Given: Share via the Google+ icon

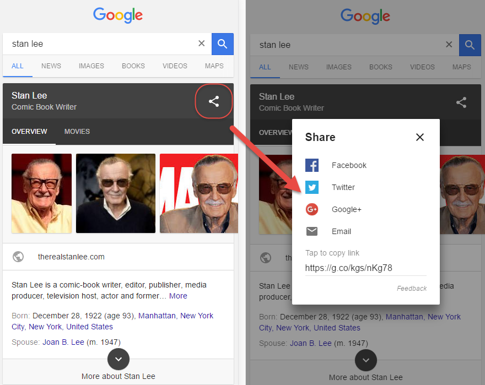Looking at the screenshot, I should pos(312,209).
